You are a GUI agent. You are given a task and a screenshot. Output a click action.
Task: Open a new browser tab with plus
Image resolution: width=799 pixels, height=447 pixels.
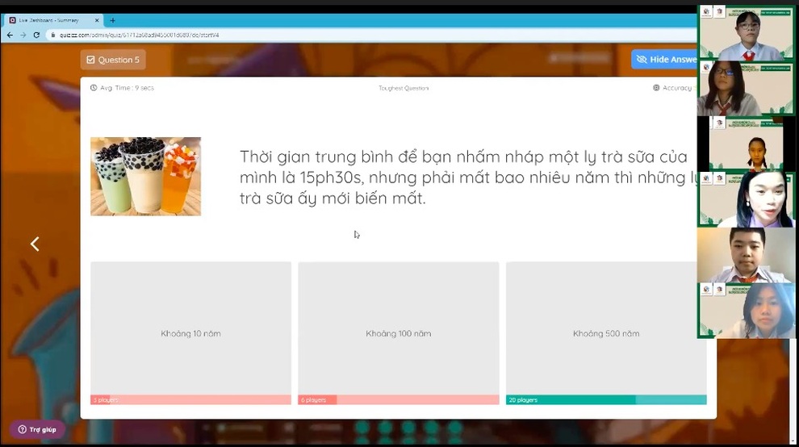pyautogui.click(x=113, y=20)
